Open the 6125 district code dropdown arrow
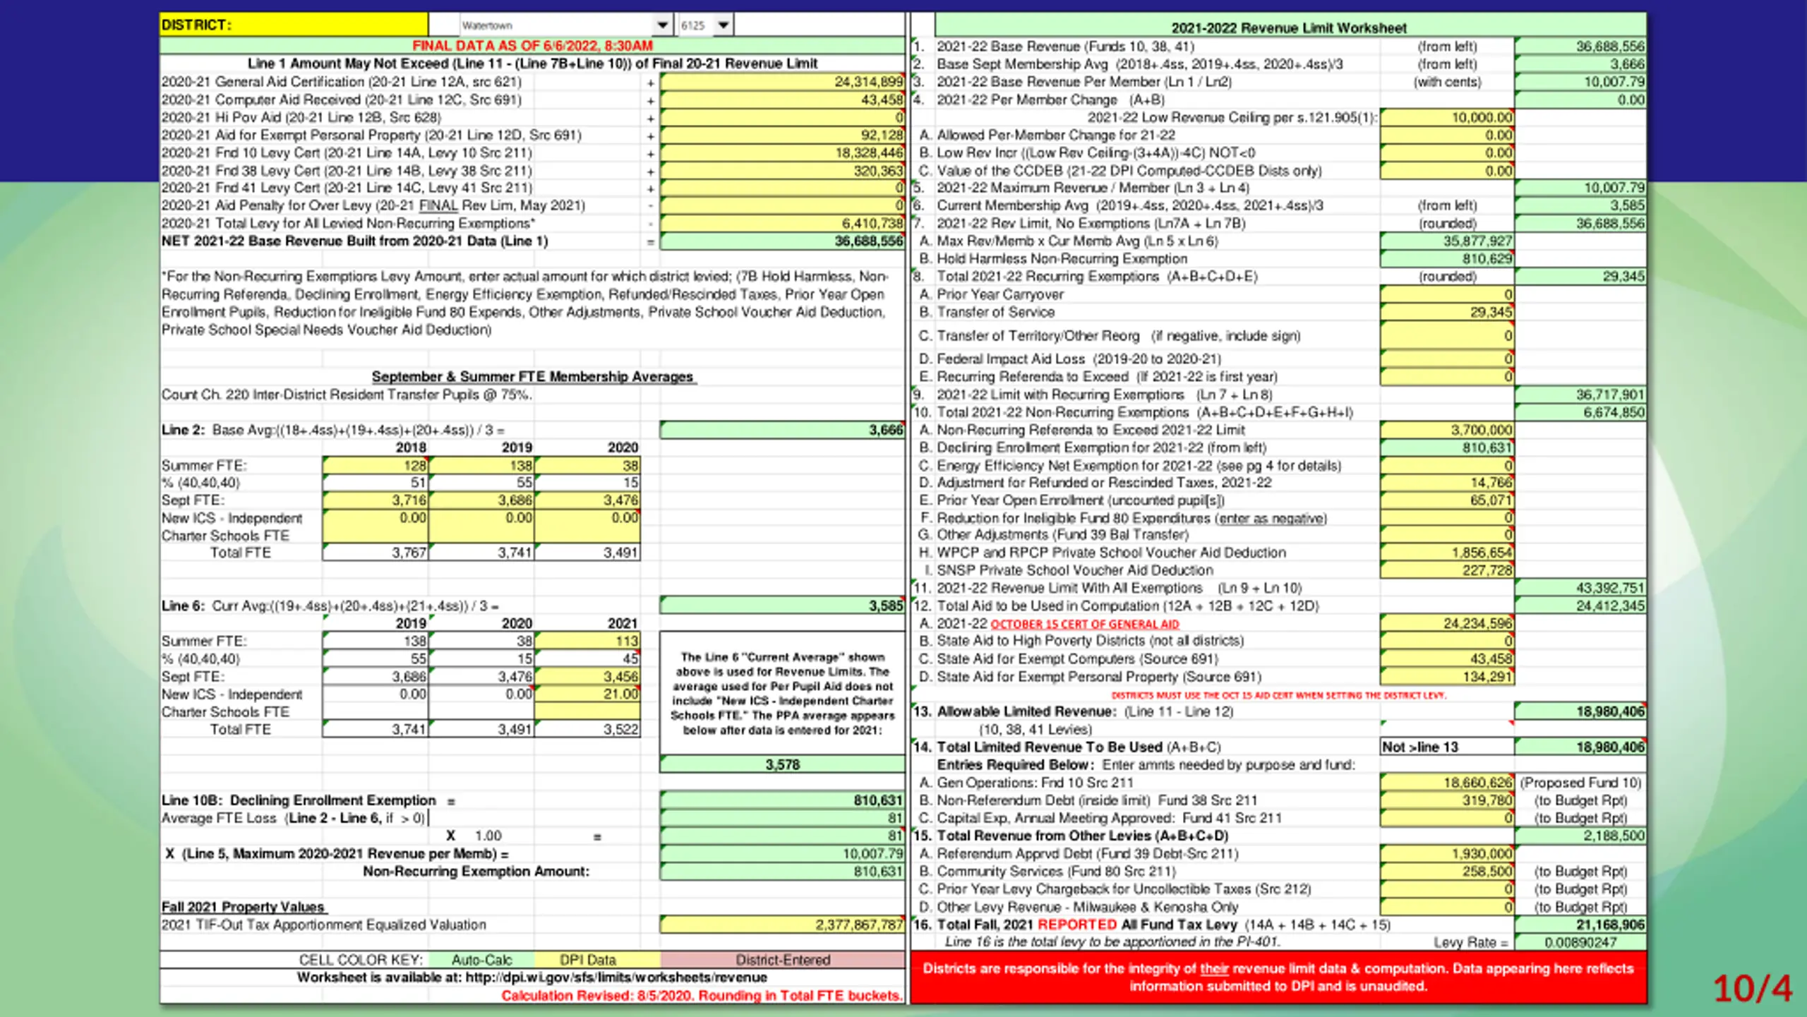1807x1017 pixels. pyautogui.click(x=724, y=25)
